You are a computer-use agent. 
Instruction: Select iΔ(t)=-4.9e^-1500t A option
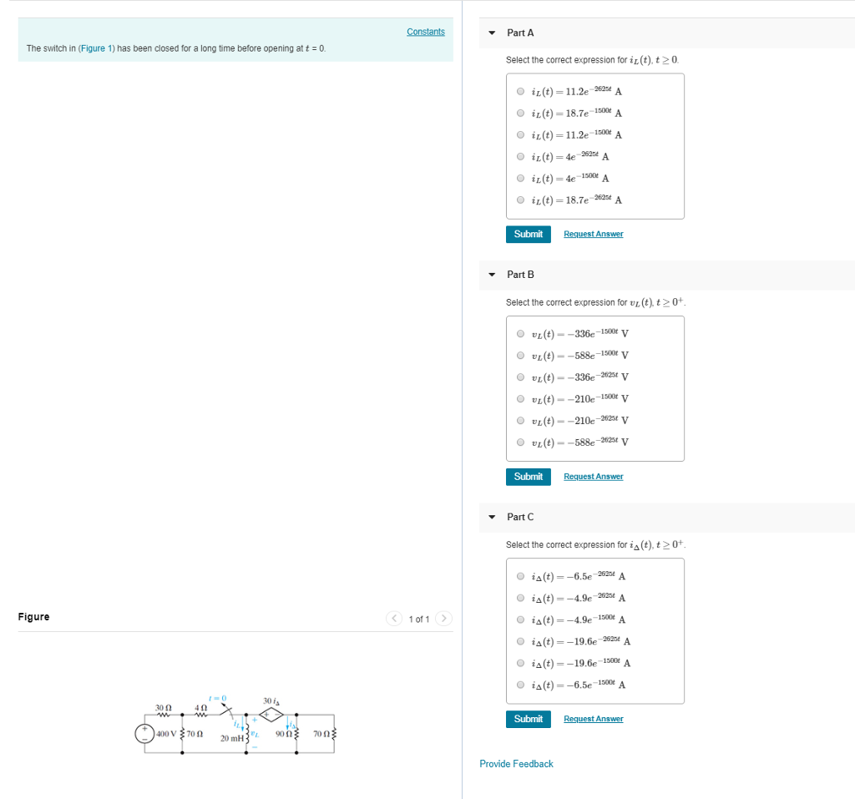coord(520,619)
